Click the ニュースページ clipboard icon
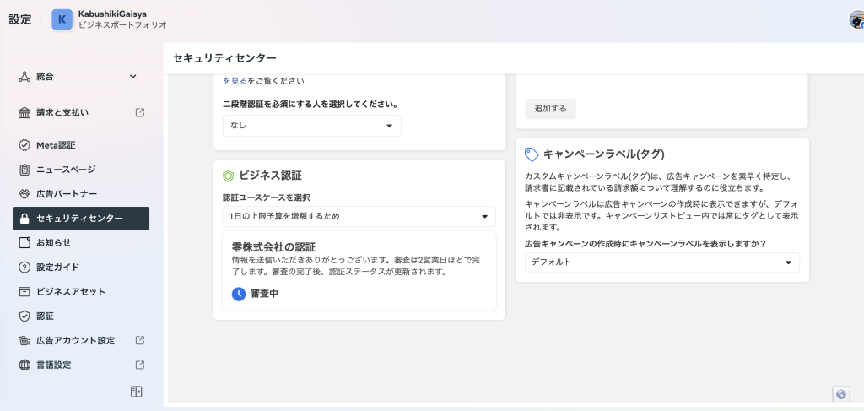The width and height of the screenshot is (864, 411). click(x=24, y=170)
